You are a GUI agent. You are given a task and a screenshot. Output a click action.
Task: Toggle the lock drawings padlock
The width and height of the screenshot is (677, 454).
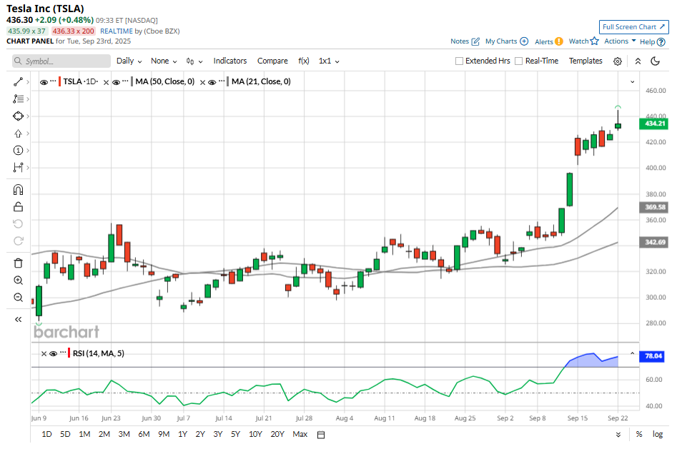point(18,207)
